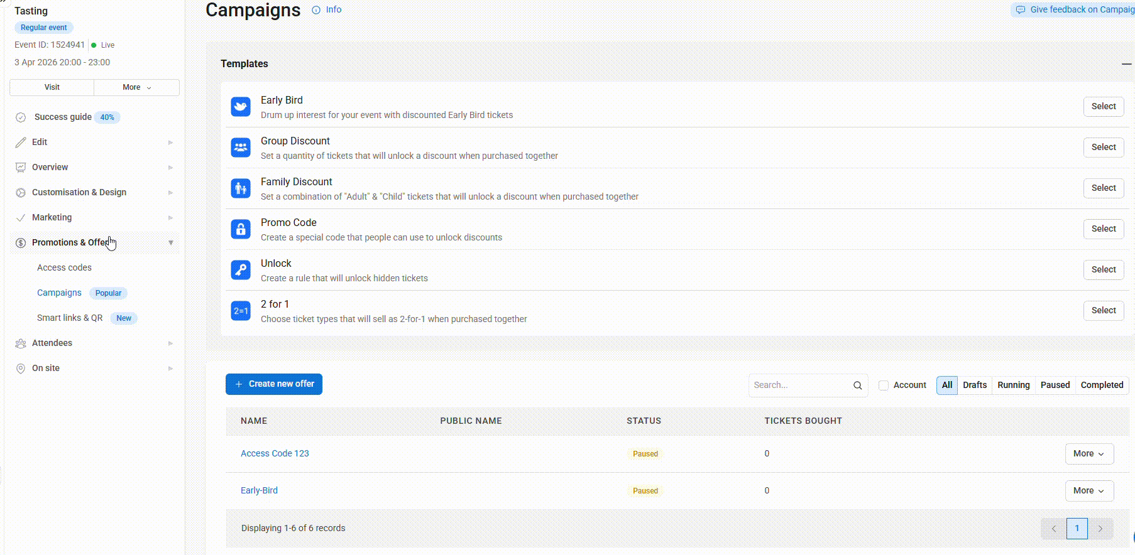Viewport: 1135px width, 555px height.
Task: Show All offers filter tab
Action: (x=947, y=385)
